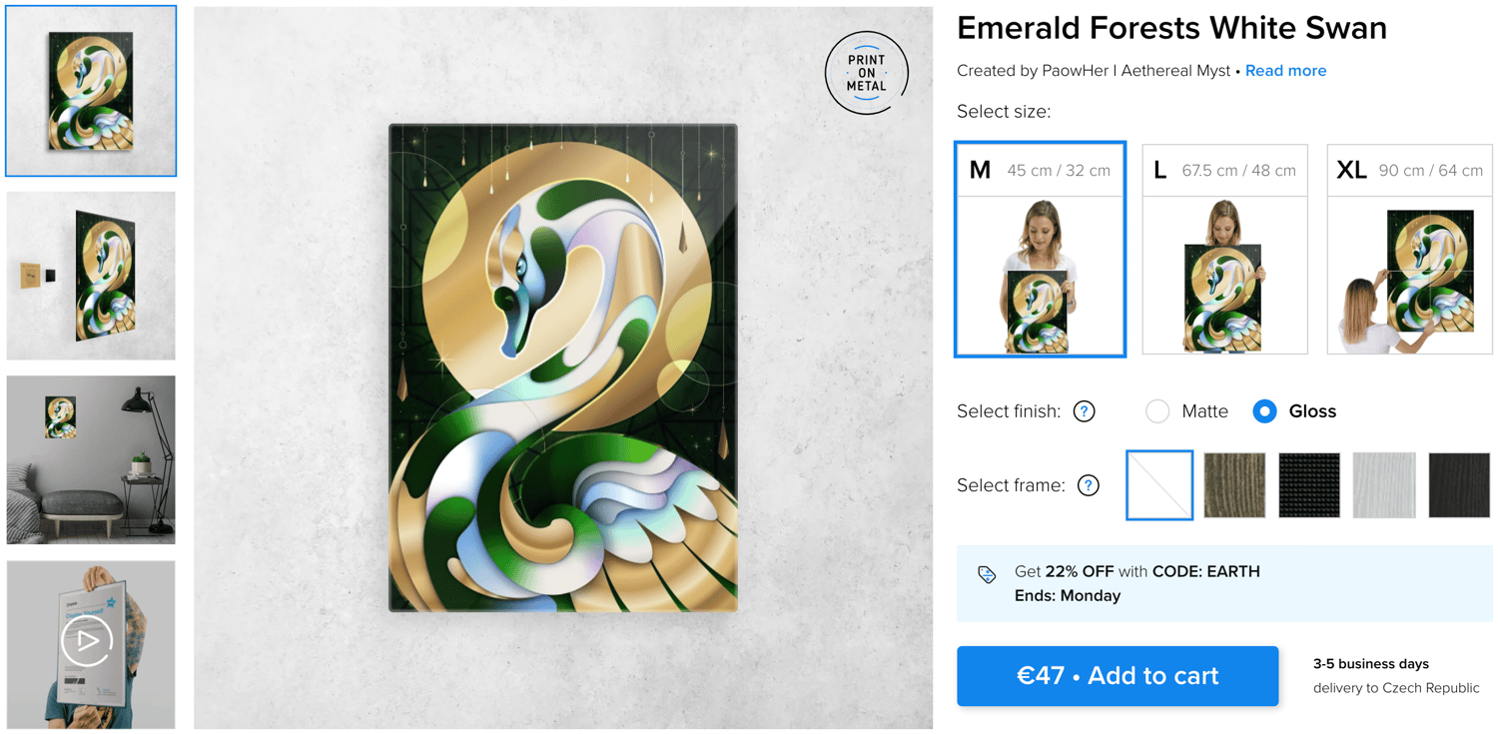This screenshot has width=1498, height=734.
Task: Select size L 67.5 cm / 48 cm
Action: [x=1224, y=250]
